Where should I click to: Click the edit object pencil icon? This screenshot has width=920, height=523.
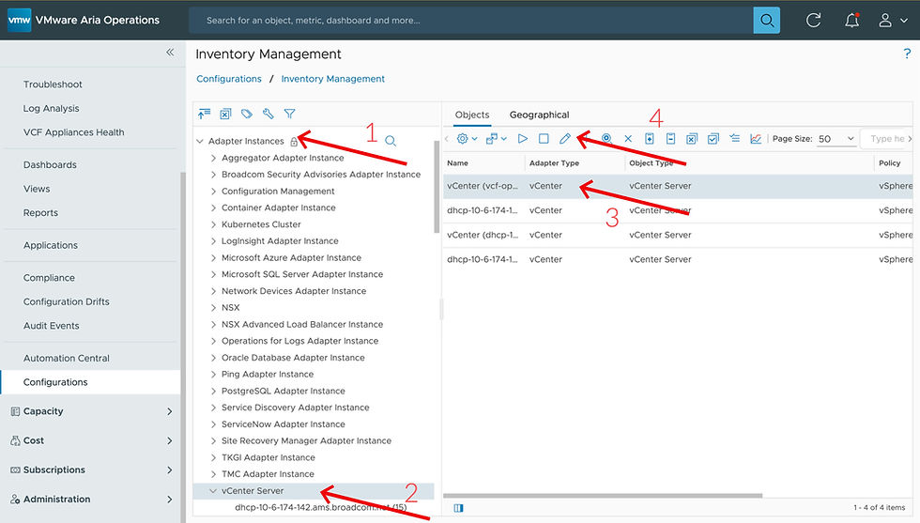565,139
